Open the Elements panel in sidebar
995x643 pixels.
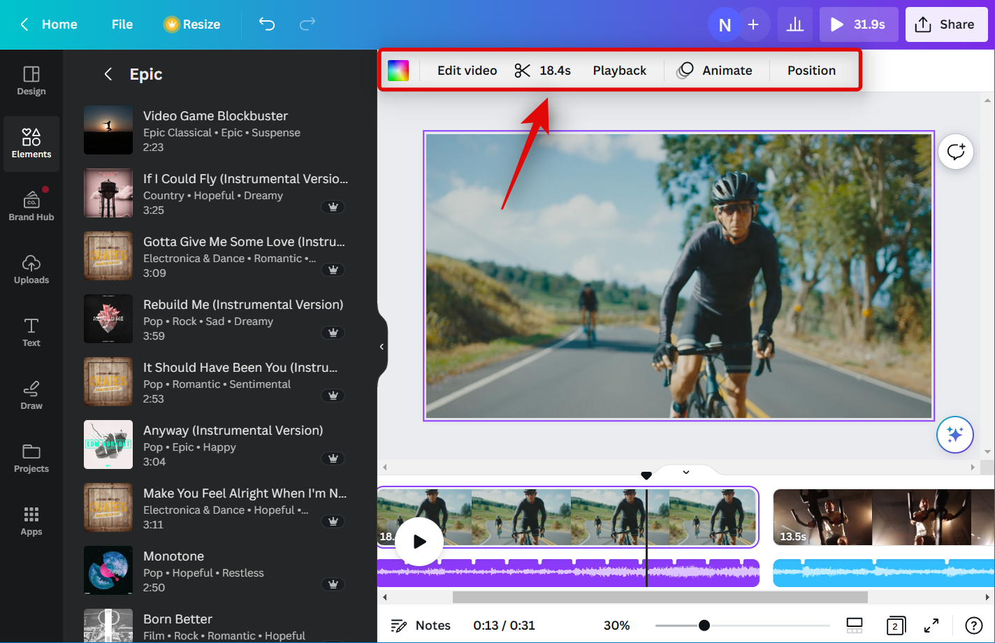click(x=31, y=143)
